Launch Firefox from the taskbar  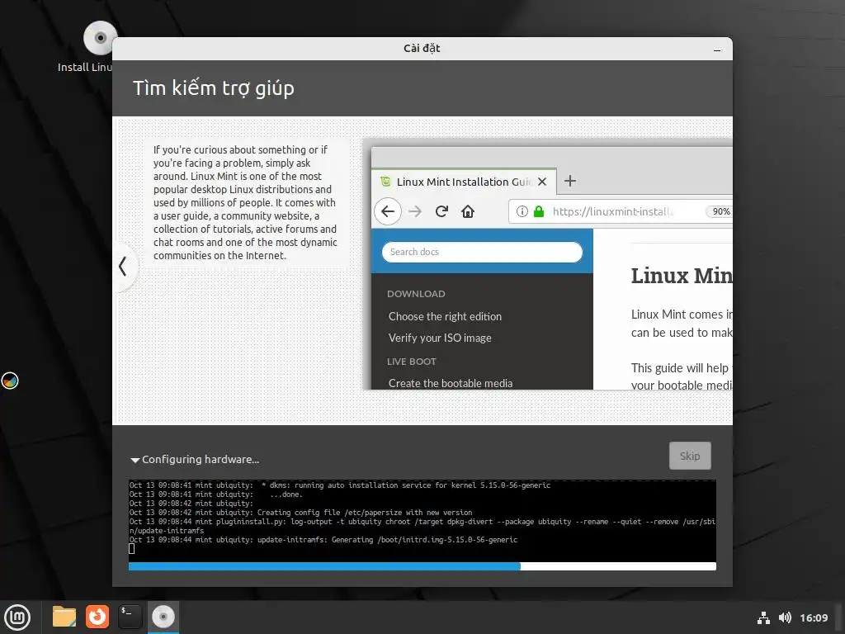click(x=97, y=617)
